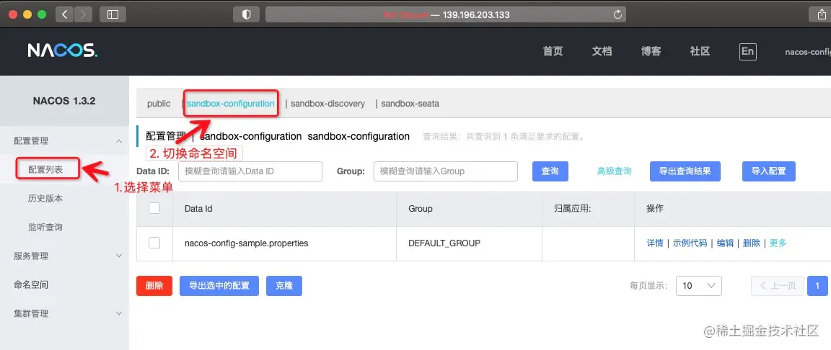Open 更多 options in the config row
This screenshot has height=350, width=831.
pyautogui.click(x=778, y=243)
